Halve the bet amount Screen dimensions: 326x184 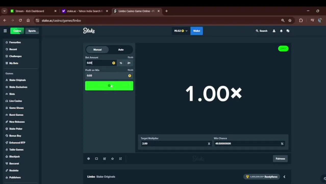point(121,63)
